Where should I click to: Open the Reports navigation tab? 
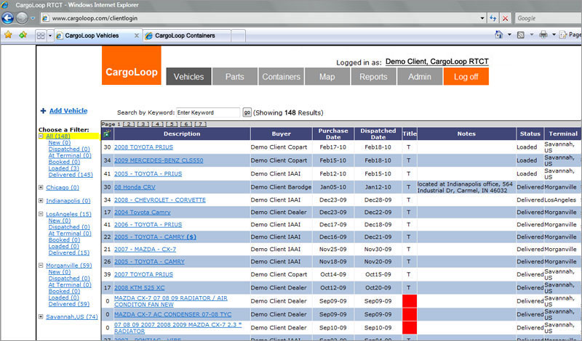tap(373, 77)
